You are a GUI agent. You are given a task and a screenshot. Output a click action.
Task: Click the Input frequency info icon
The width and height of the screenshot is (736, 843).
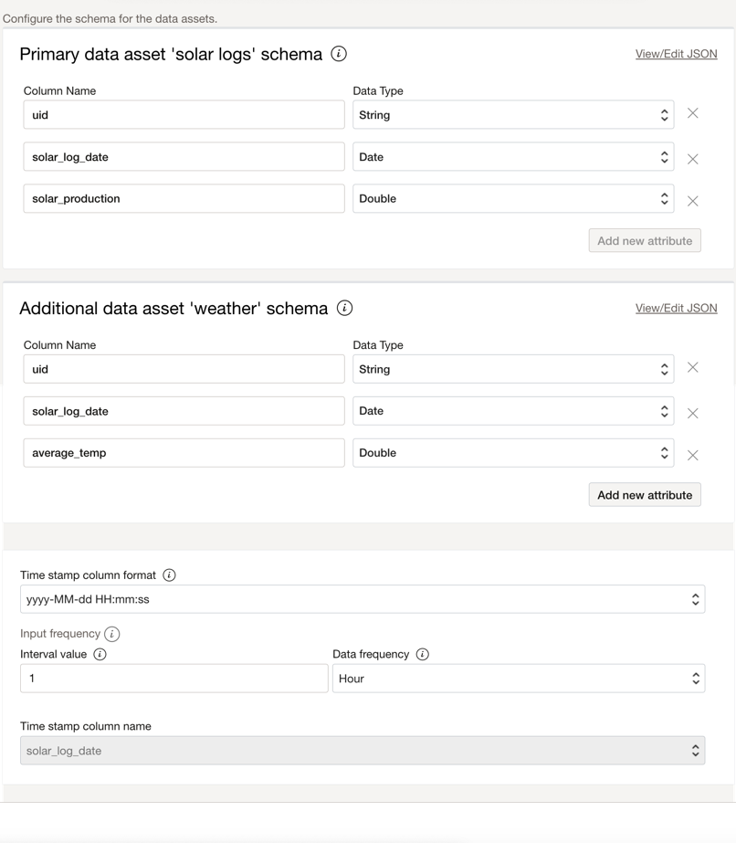tap(113, 634)
